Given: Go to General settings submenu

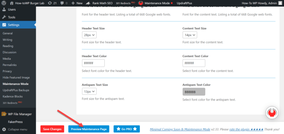Looking at the screenshot, I should [8, 33].
